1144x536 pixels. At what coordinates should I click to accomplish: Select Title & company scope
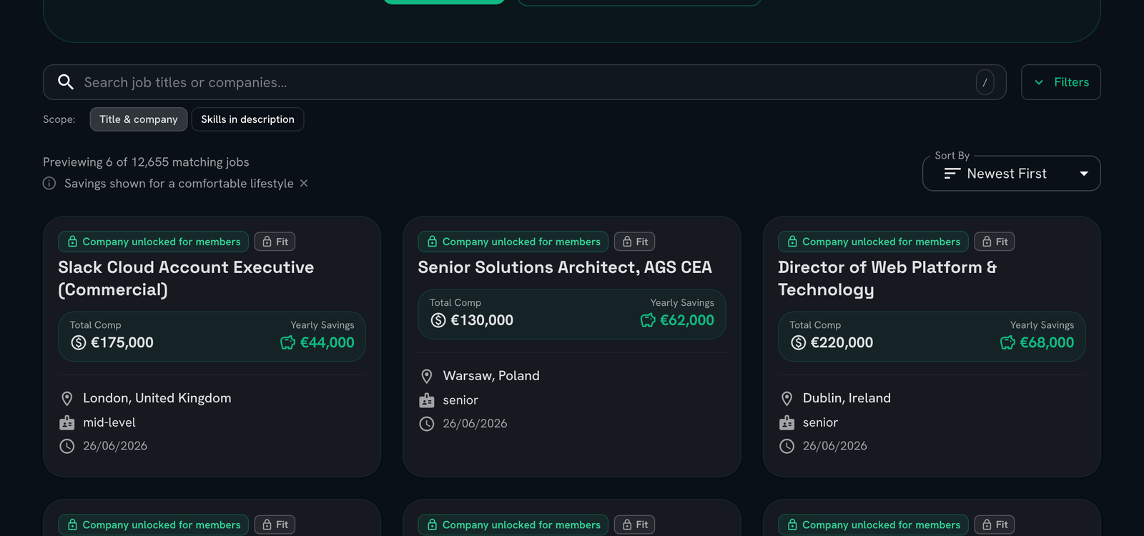point(139,119)
